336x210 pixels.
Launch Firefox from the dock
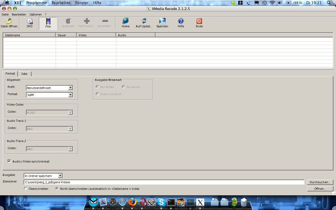(x=132, y=202)
